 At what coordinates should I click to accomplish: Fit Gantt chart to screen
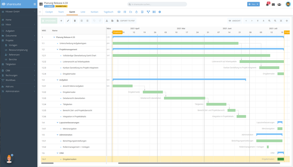[281, 21]
